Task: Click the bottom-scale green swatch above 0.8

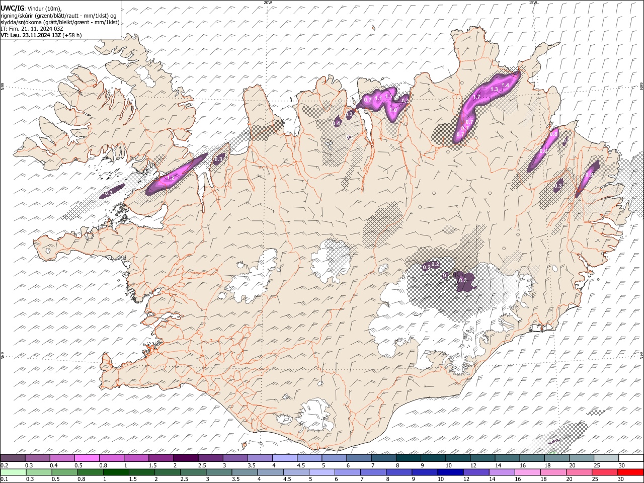Action: coord(90,472)
